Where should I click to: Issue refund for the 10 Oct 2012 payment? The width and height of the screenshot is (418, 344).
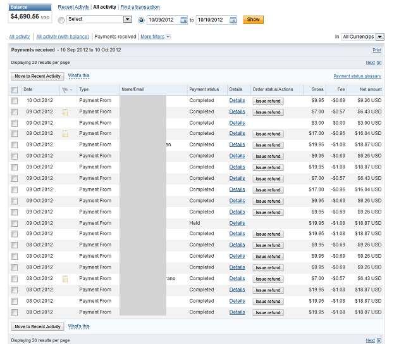[268, 101]
